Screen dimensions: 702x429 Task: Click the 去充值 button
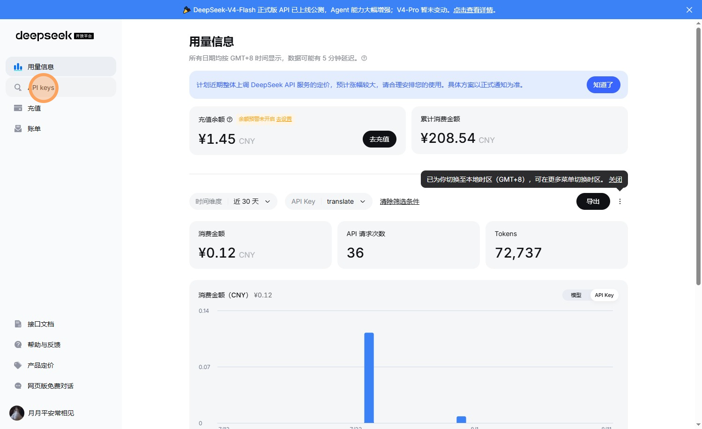coord(380,139)
